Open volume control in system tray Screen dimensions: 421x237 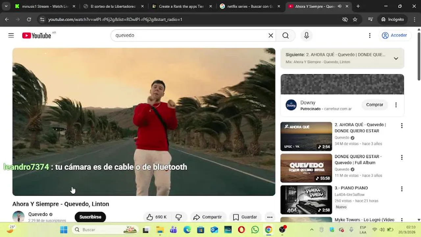382,230
